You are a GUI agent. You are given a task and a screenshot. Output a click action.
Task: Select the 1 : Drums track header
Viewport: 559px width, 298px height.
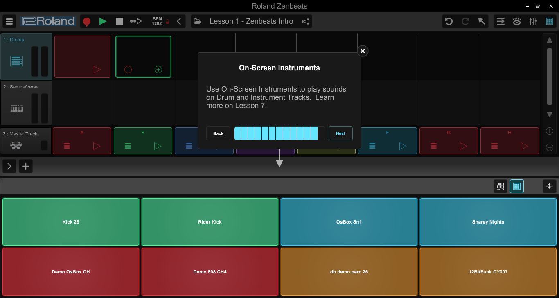coord(26,56)
